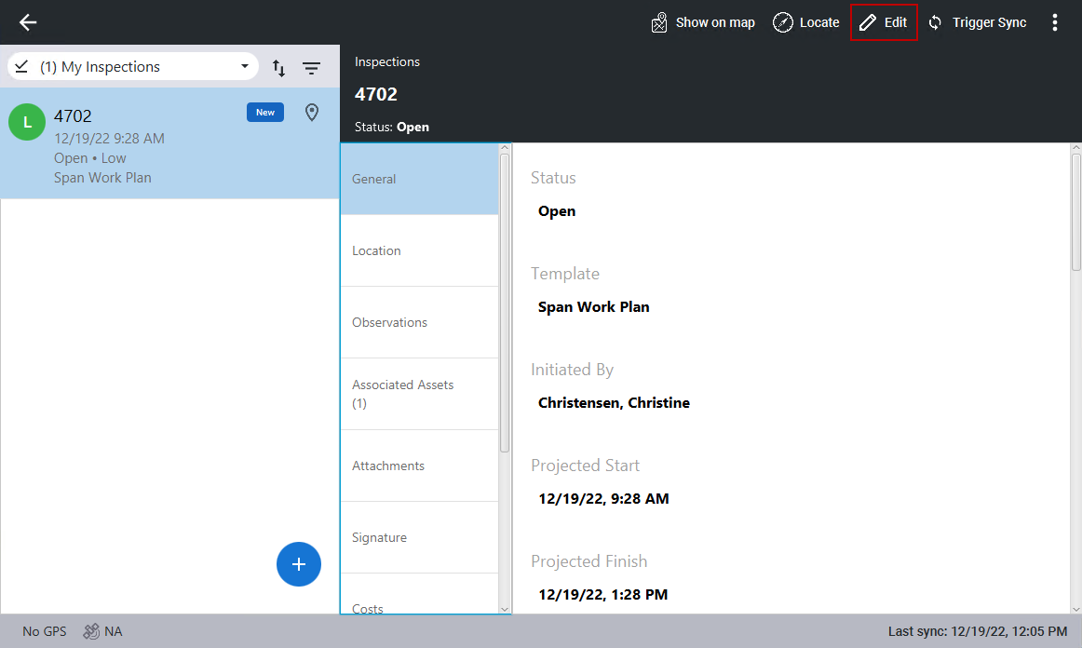Add new inspection with plus button
This screenshot has width=1082, height=648.
pyautogui.click(x=299, y=564)
